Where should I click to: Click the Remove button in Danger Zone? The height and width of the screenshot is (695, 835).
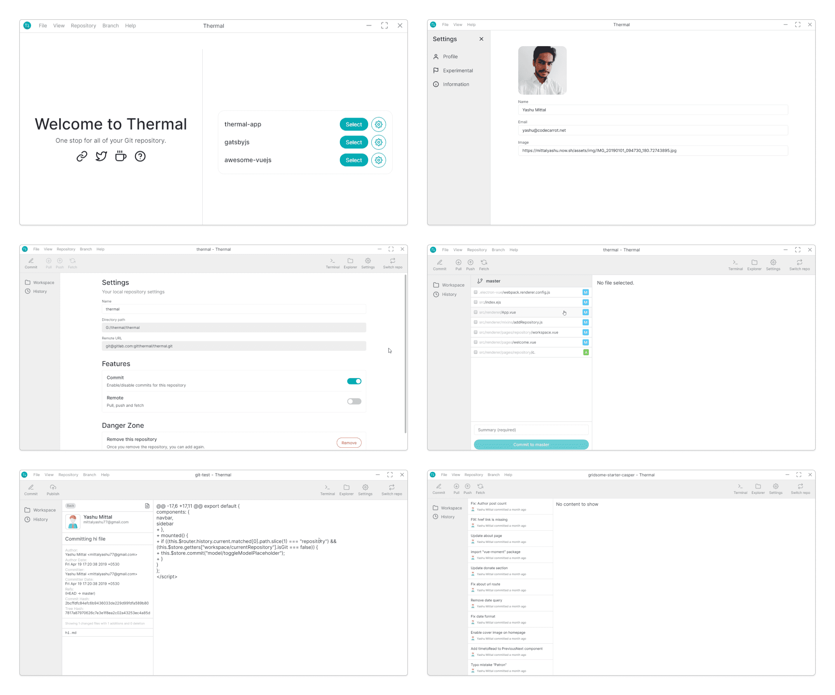(349, 443)
